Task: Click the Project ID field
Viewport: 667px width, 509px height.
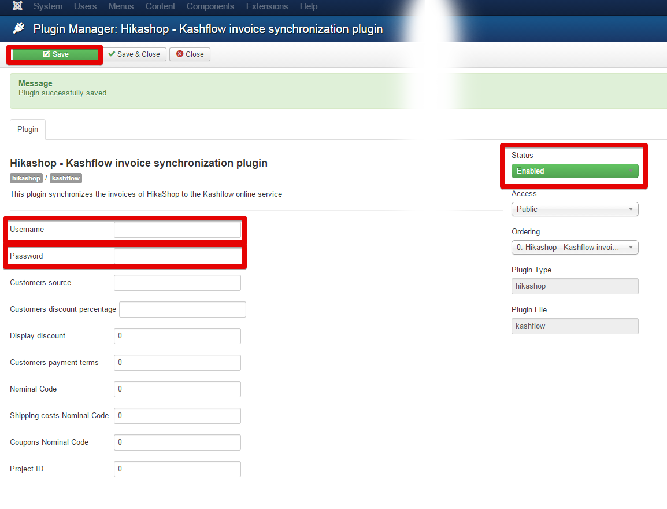Action: tap(177, 469)
